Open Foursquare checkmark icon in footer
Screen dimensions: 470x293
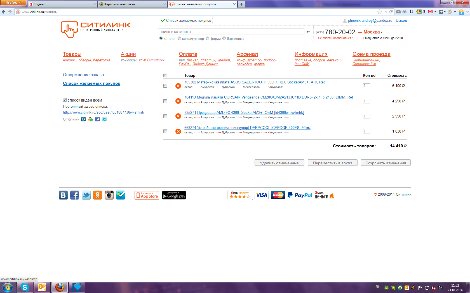121,195
